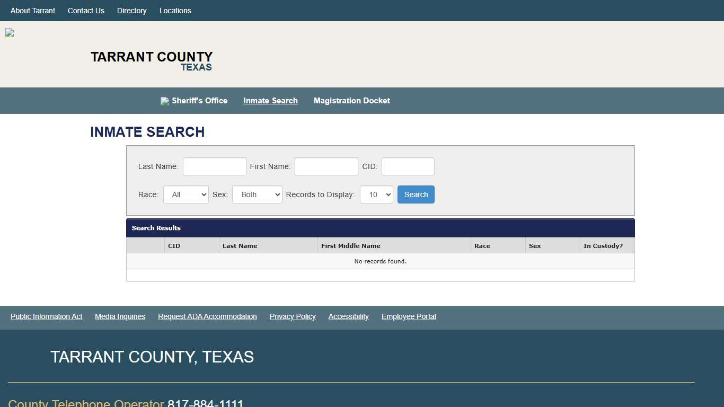Image resolution: width=724 pixels, height=407 pixels.
Task: Open the About Tarrant menu item
Action: (32, 11)
